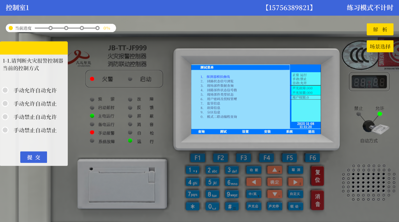
Task: Open the 解析 analysis button
Action: (x=380, y=29)
